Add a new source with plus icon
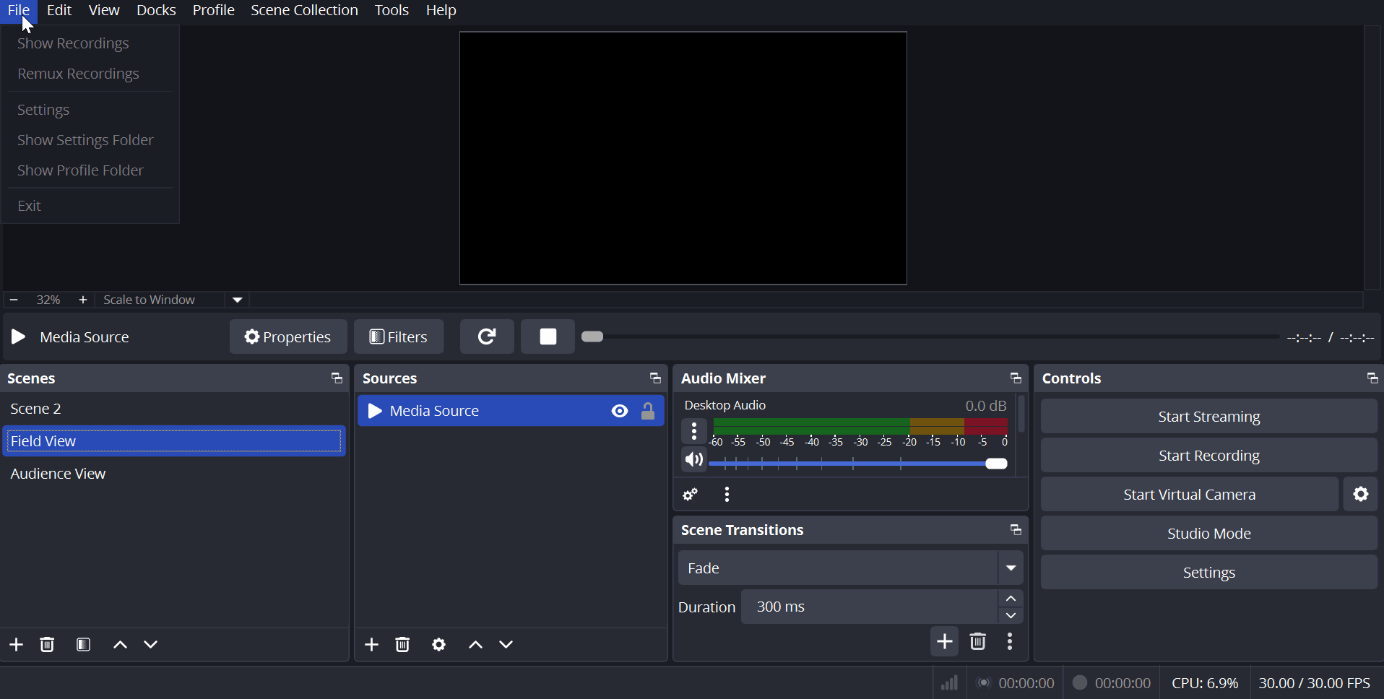 (372, 645)
